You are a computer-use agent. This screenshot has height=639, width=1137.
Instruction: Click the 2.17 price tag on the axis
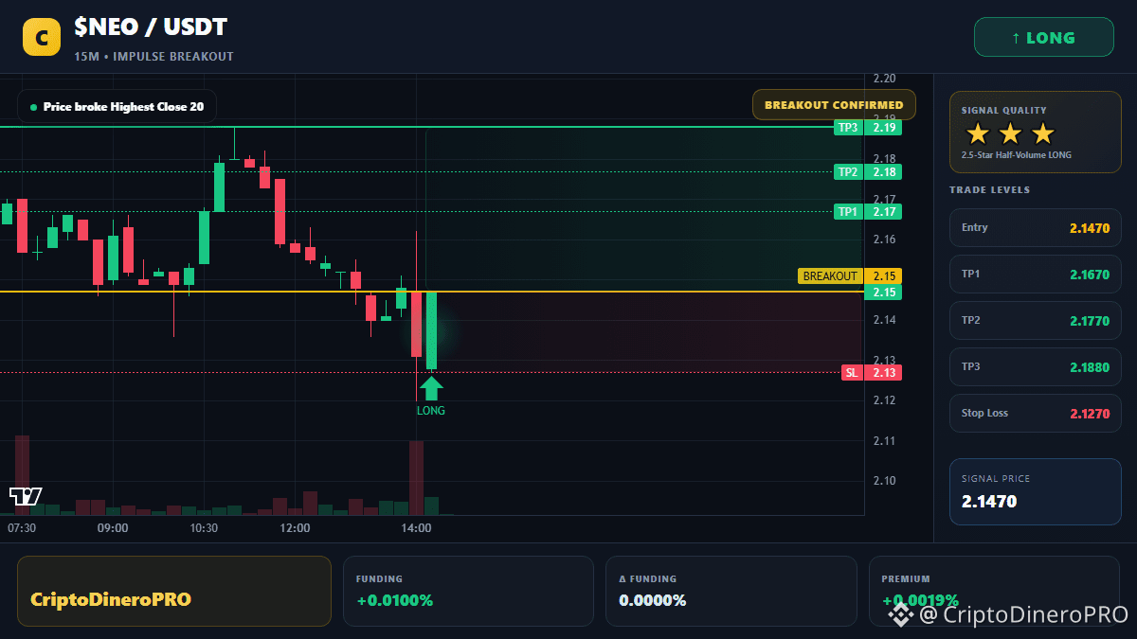pos(883,212)
